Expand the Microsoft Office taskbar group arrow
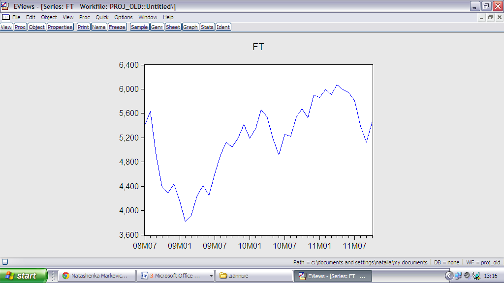This screenshot has width=504, height=283. pos(211,276)
